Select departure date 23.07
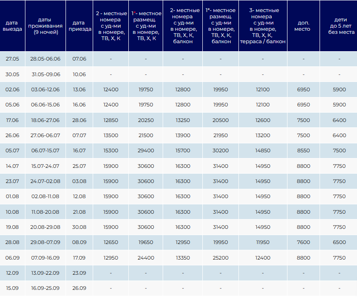 point(12,181)
